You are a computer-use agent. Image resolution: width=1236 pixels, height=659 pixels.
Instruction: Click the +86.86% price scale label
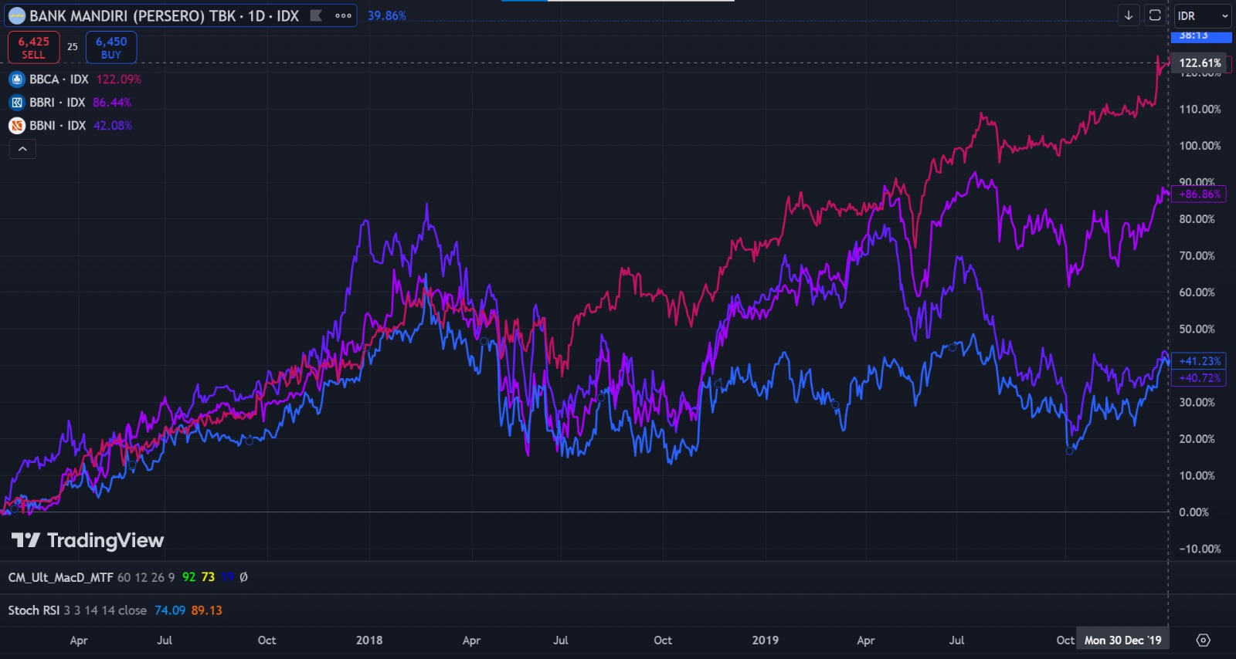click(x=1199, y=194)
